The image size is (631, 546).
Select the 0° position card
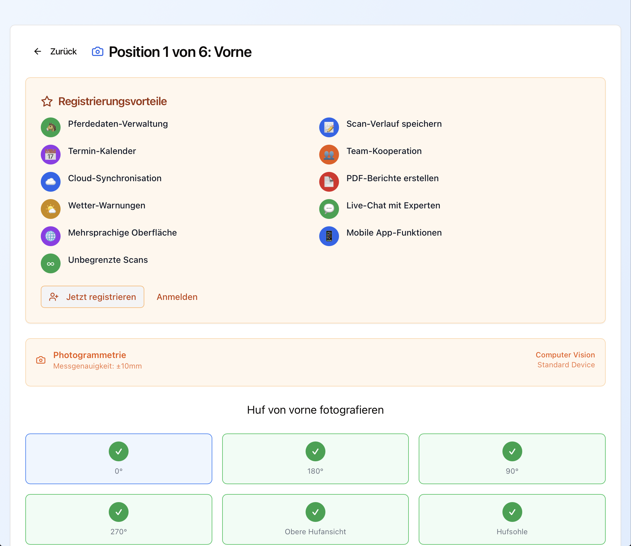coord(119,459)
